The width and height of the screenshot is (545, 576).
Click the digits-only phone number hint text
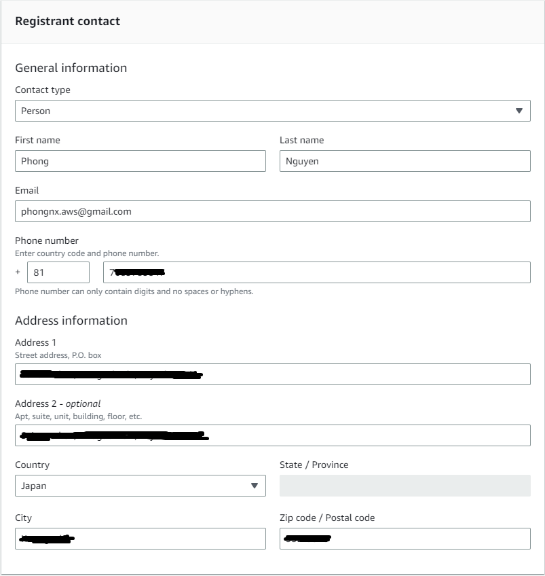pos(134,291)
